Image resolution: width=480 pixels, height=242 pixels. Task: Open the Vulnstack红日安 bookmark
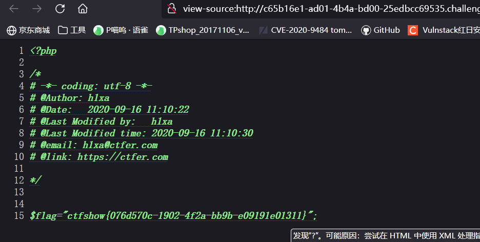click(444, 30)
